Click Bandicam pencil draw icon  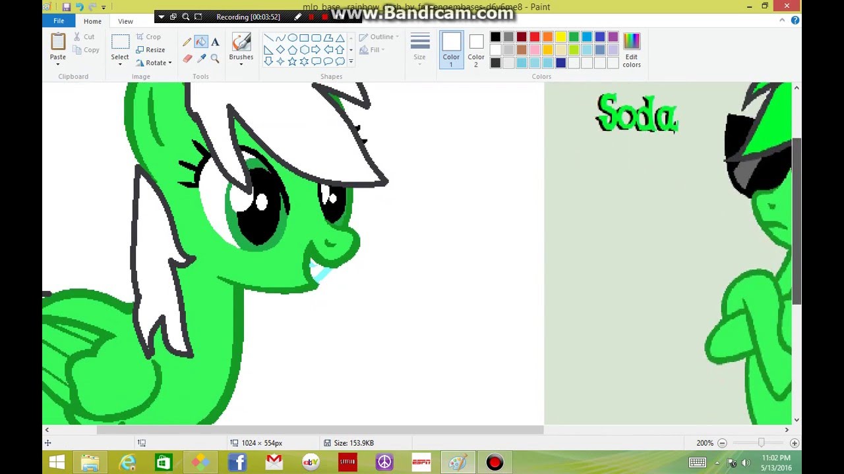point(298,16)
